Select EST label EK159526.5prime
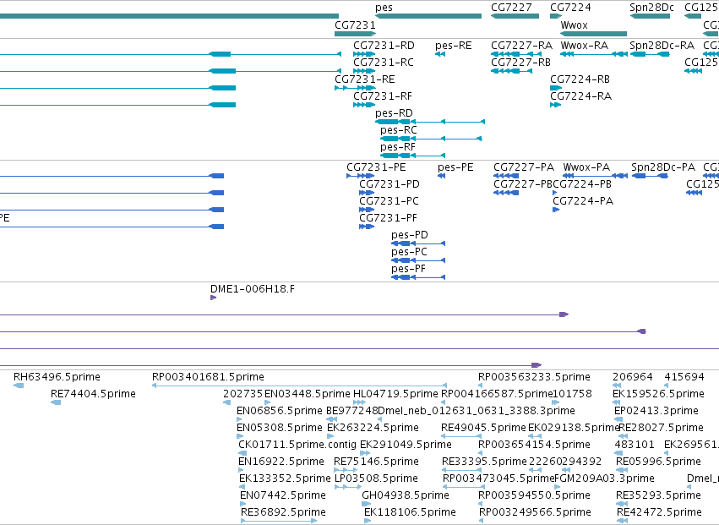719x525 pixels. 658,394
